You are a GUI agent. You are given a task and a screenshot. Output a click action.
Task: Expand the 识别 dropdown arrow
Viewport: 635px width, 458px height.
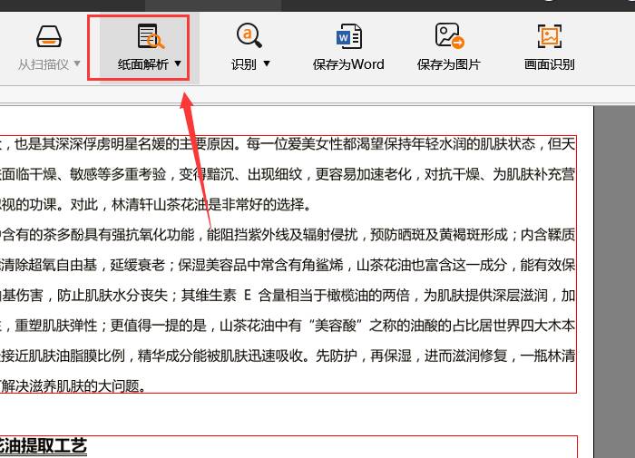(x=267, y=63)
